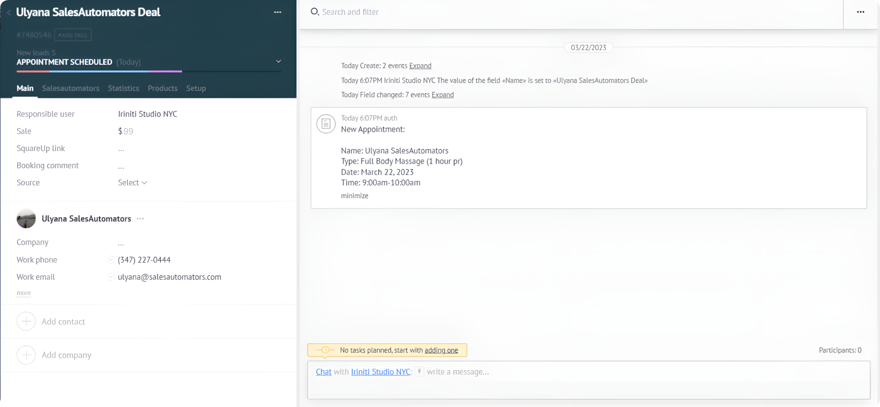The image size is (880, 407).
Task: Click the Appointment Scheduled stage progress bar
Action: [100, 71]
